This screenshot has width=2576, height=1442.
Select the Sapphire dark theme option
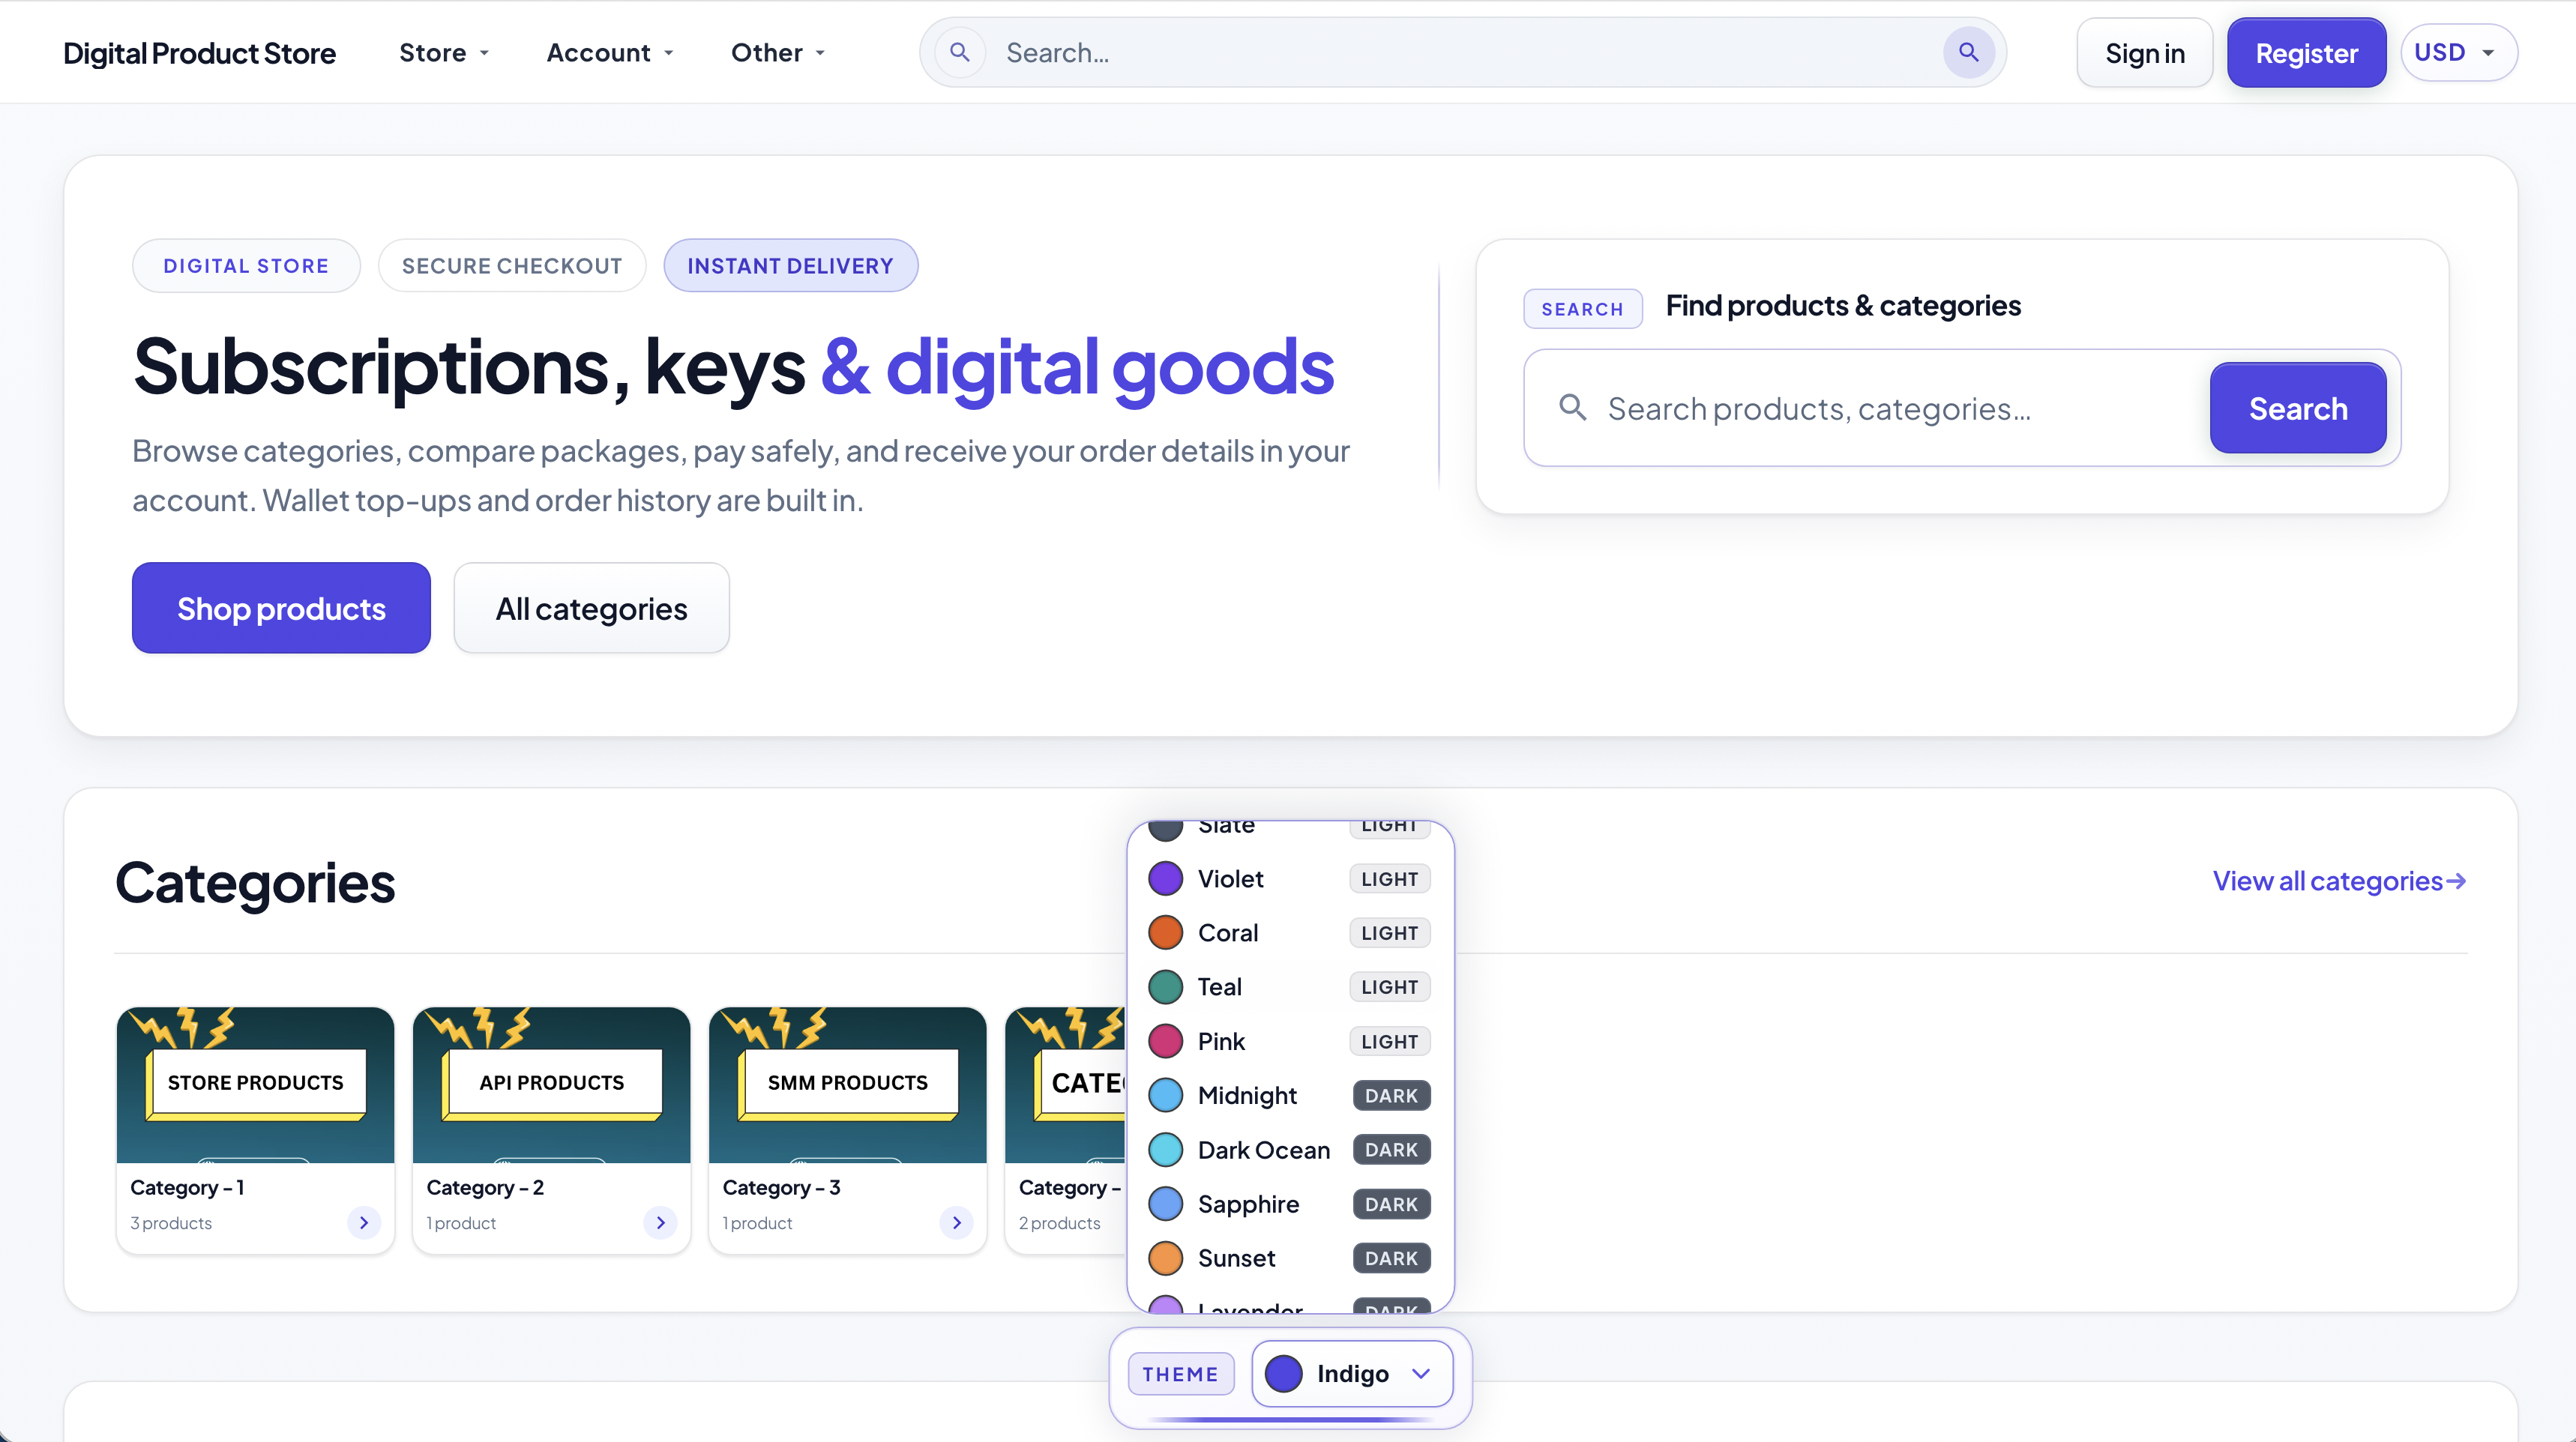[x=1290, y=1204]
